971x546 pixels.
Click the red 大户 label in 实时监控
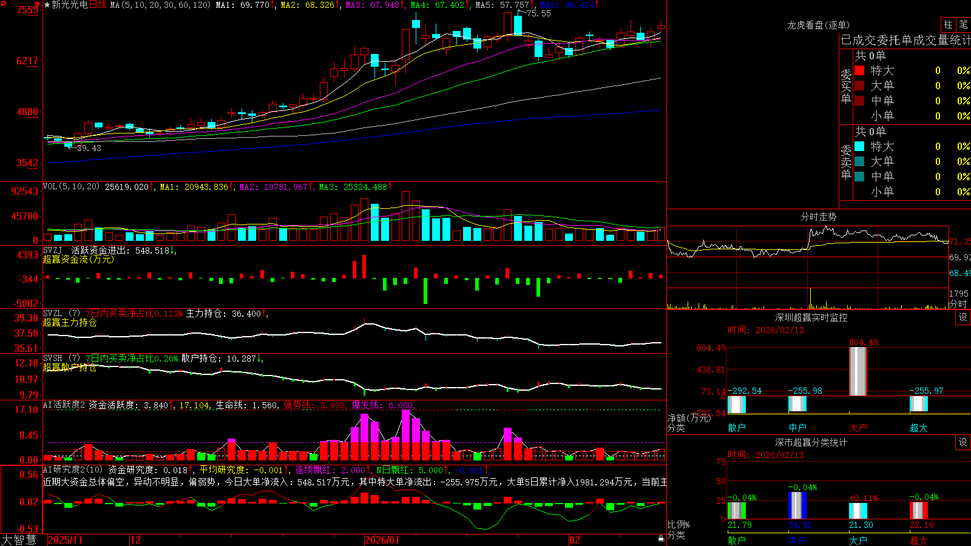pos(858,428)
